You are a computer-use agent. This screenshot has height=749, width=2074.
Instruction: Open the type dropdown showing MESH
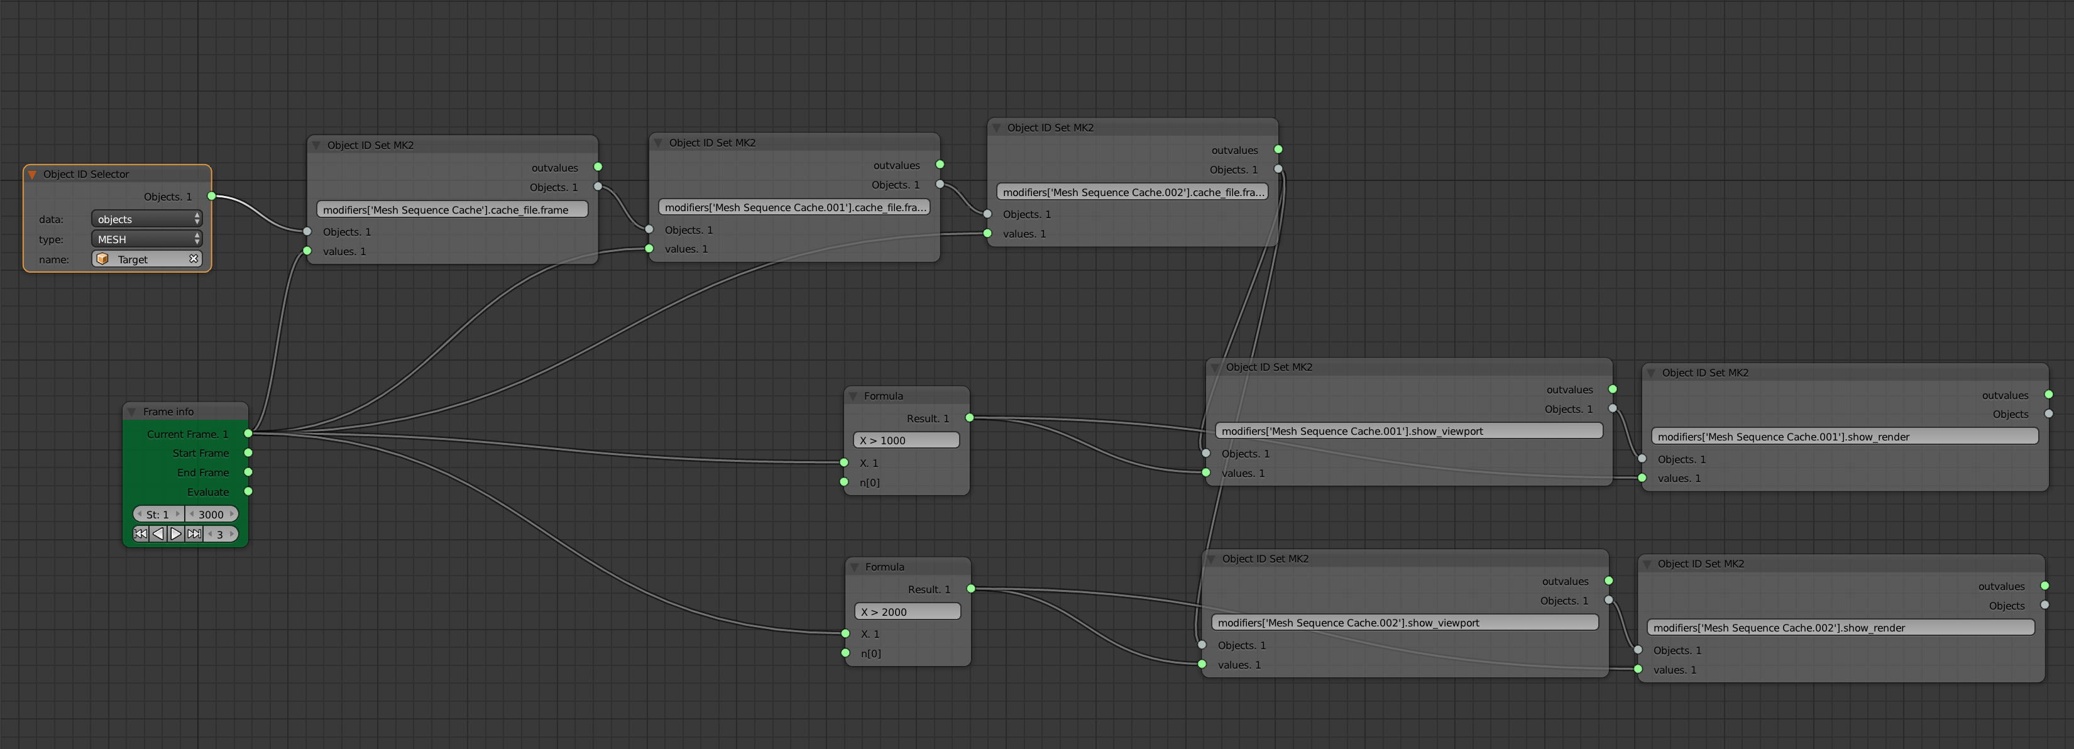146,238
